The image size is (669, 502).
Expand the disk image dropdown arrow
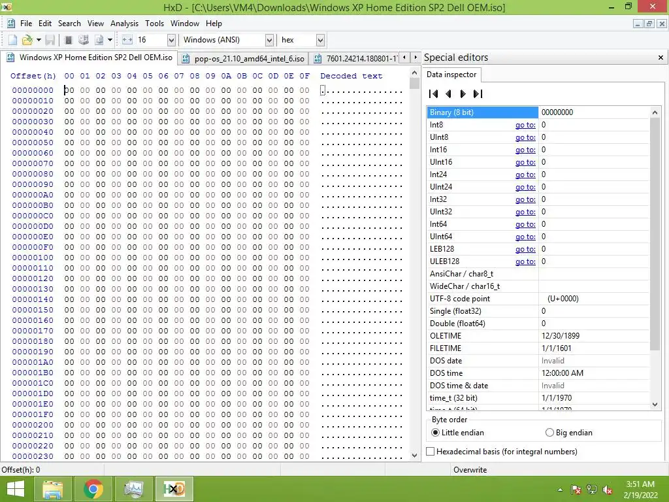click(110, 40)
